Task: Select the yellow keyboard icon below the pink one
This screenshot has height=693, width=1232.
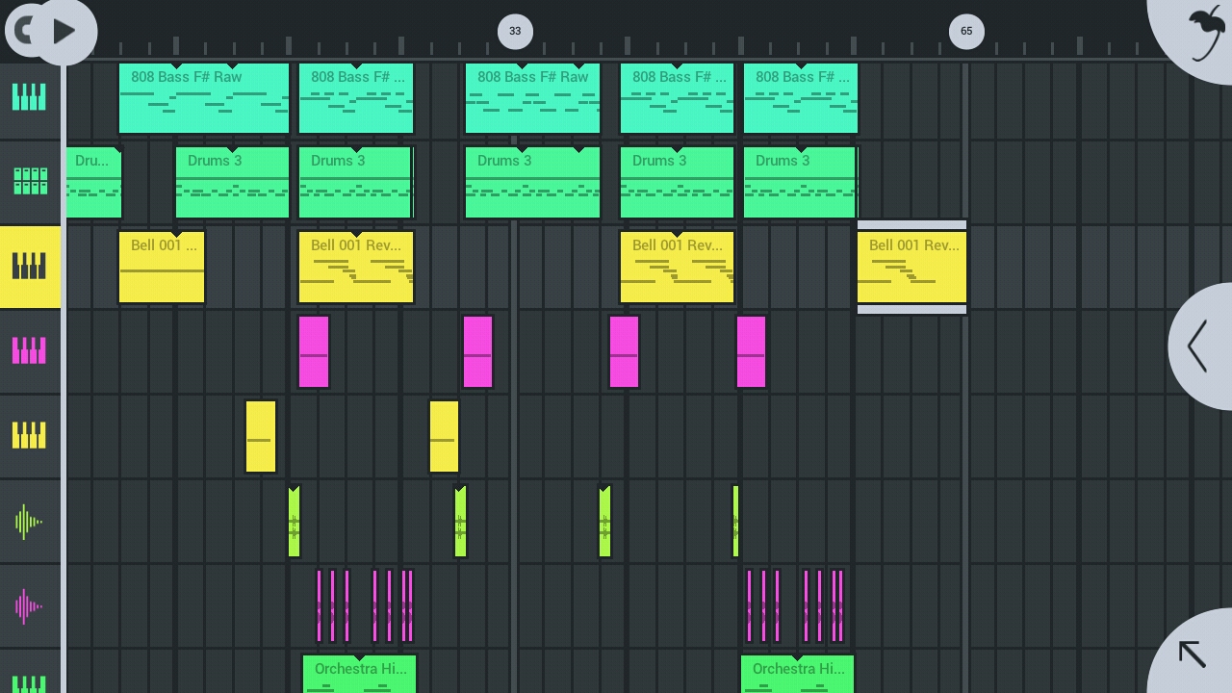Action: tap(29, 435)
